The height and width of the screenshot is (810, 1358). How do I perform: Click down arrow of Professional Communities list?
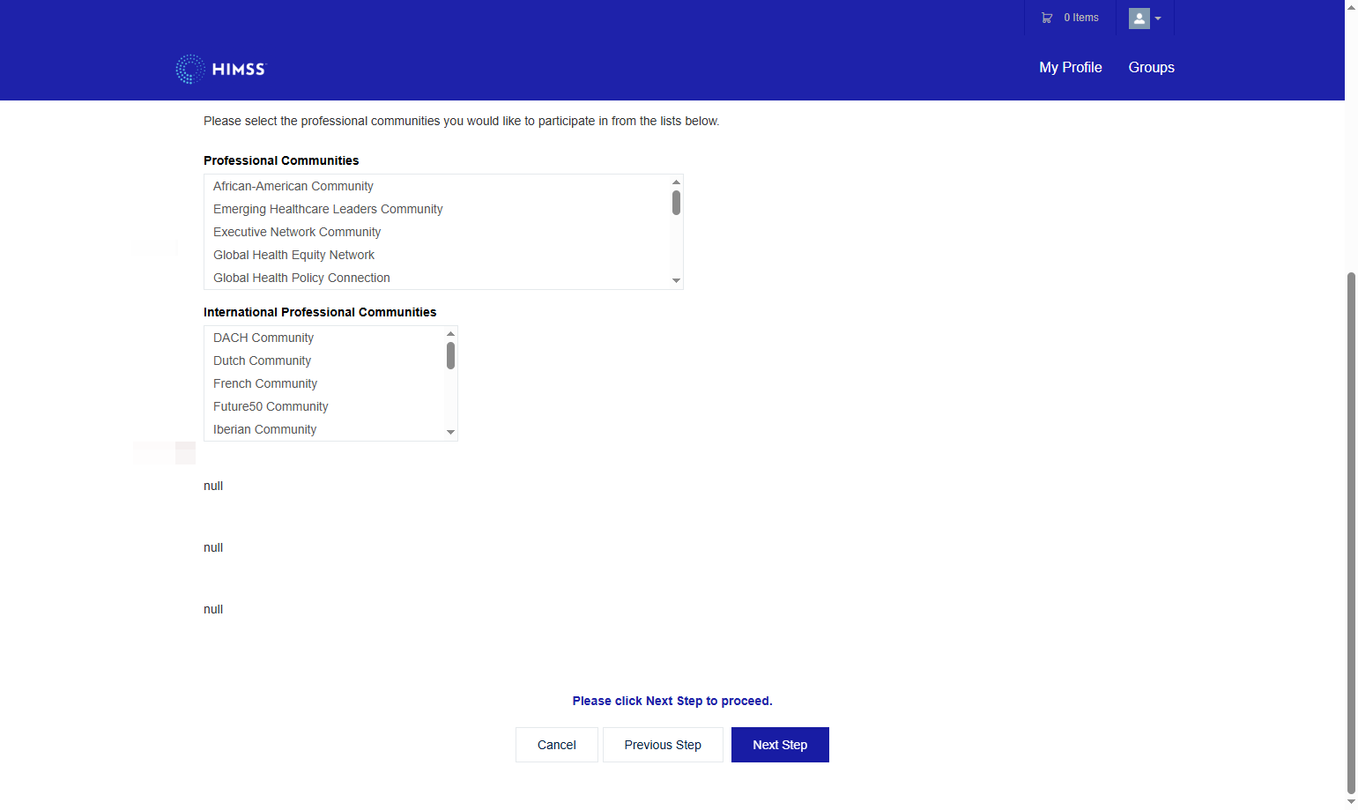[677, 281]
